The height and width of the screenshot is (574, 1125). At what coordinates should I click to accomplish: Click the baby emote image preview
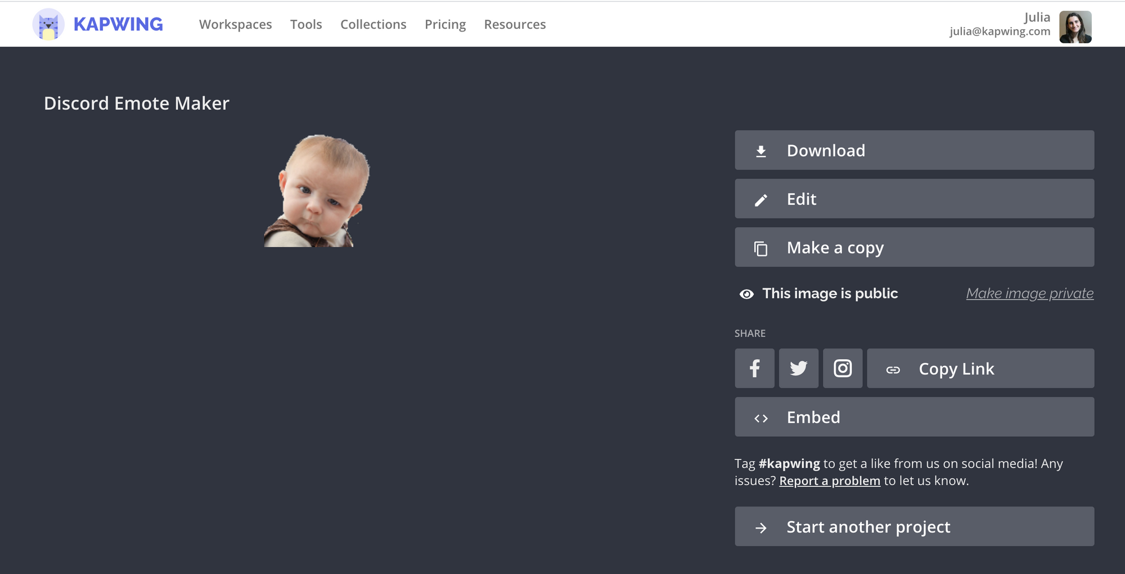pyautogui.click(x=317, y=191)
